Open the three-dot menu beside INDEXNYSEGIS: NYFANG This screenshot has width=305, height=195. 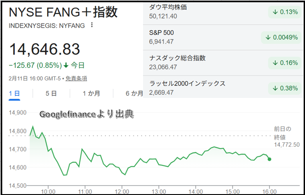92,25
